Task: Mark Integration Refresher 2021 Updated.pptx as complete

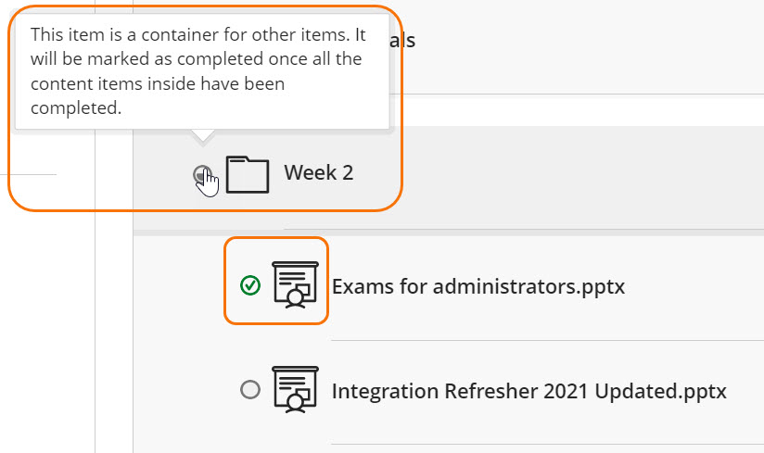Action: pos(249,390)
